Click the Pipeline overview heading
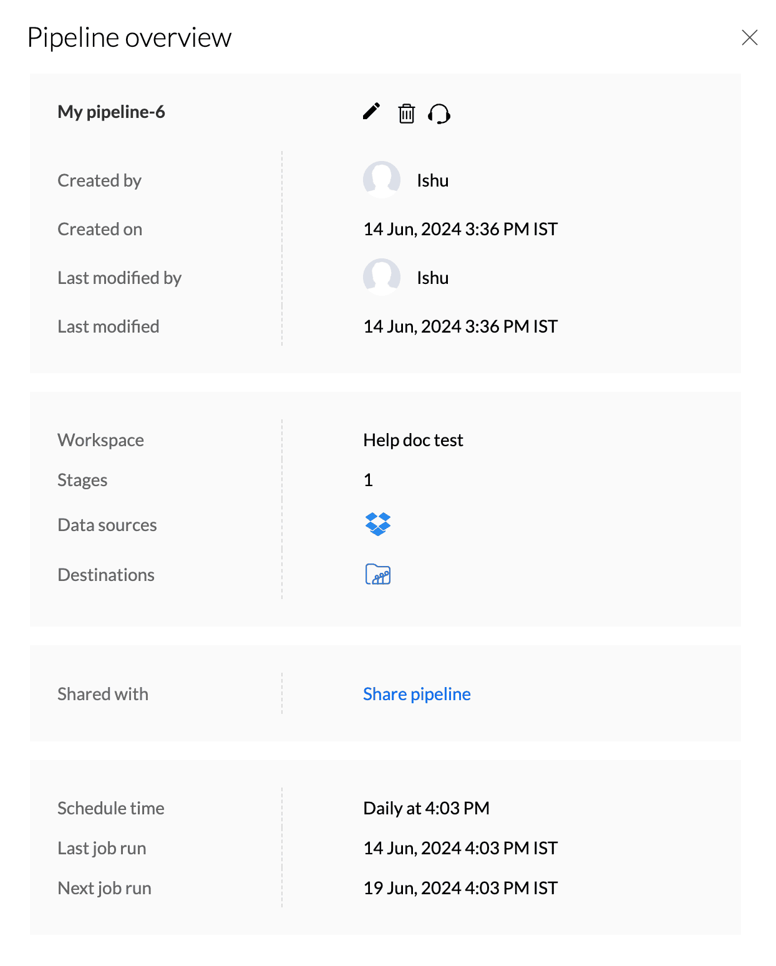This screenshot has height=966, width=776. pyautogui.click(x=130, y=37)
